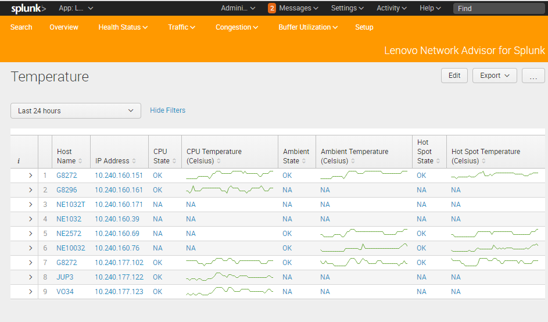Sort table by CPU State column
The height and width of the screenshot is (322, 548).
165,156
